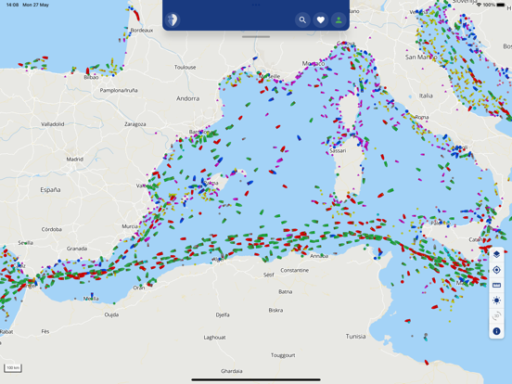Tap the Córdoba city label
512x384 pixels.
tap(52, 229)
